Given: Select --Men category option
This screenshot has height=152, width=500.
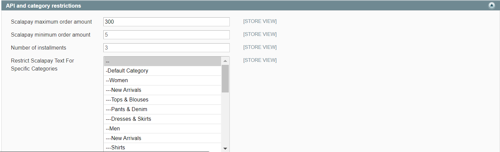Looking at the screenshot, I should pos(163,129).
